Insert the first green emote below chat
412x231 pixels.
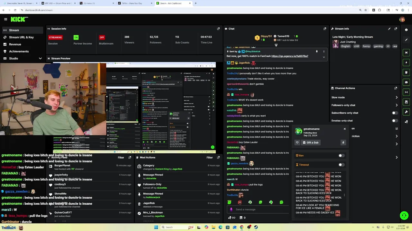coord(229,202)
